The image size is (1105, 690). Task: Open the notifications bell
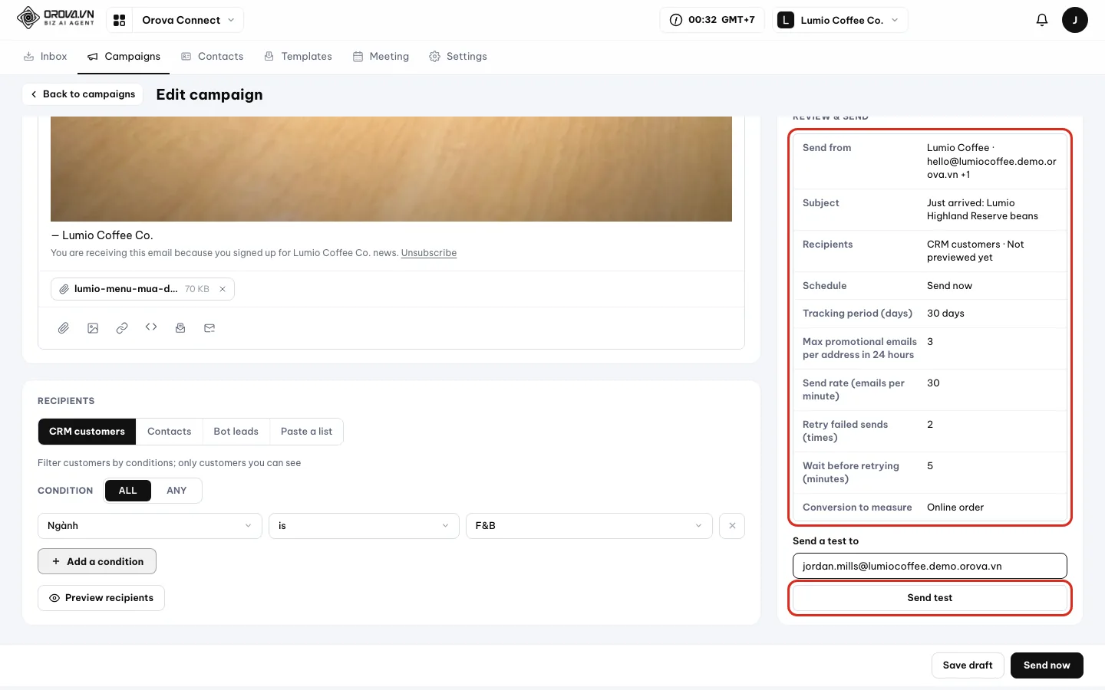pyautogui.click(x=1042, y=20)
